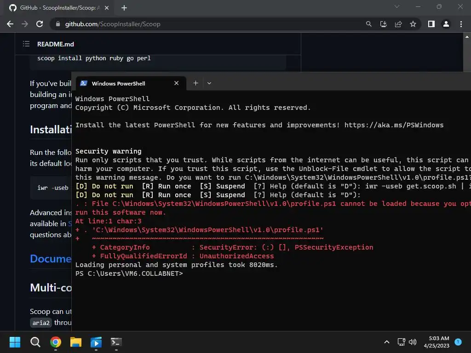Screen dimensions: 471x353
Task: Open the volume tray icon
Action: [x=413, y=342]
